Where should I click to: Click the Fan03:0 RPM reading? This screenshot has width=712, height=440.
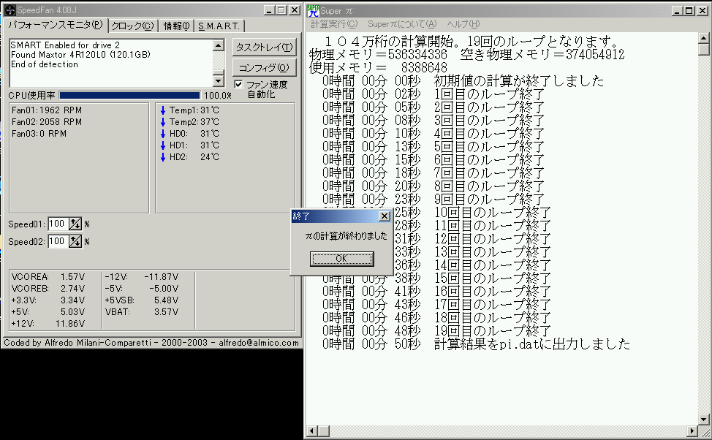click(39, 134)
